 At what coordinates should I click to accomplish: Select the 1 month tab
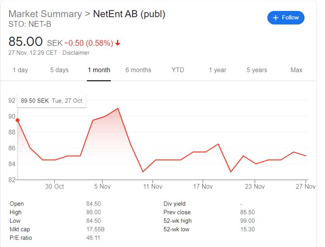coord(99,70)
